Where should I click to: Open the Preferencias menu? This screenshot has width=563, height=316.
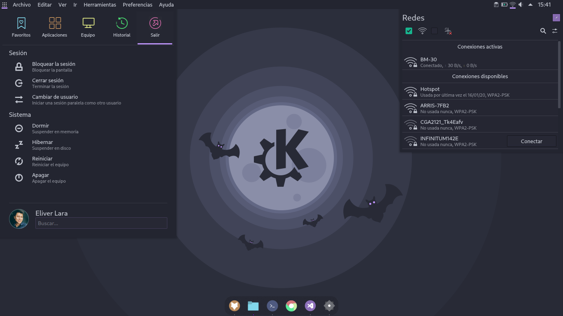(x=138, y=5)
